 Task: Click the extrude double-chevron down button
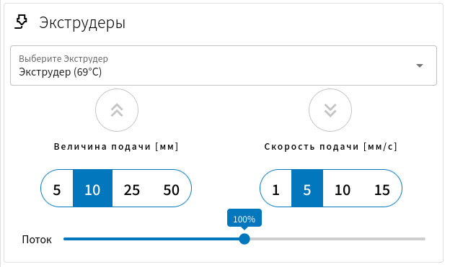click(x=330, y=110)
